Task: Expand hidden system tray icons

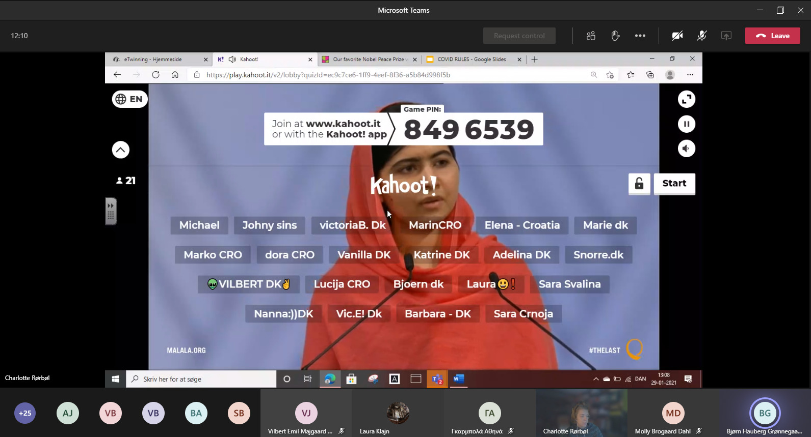Action: (x=596, y=379)
